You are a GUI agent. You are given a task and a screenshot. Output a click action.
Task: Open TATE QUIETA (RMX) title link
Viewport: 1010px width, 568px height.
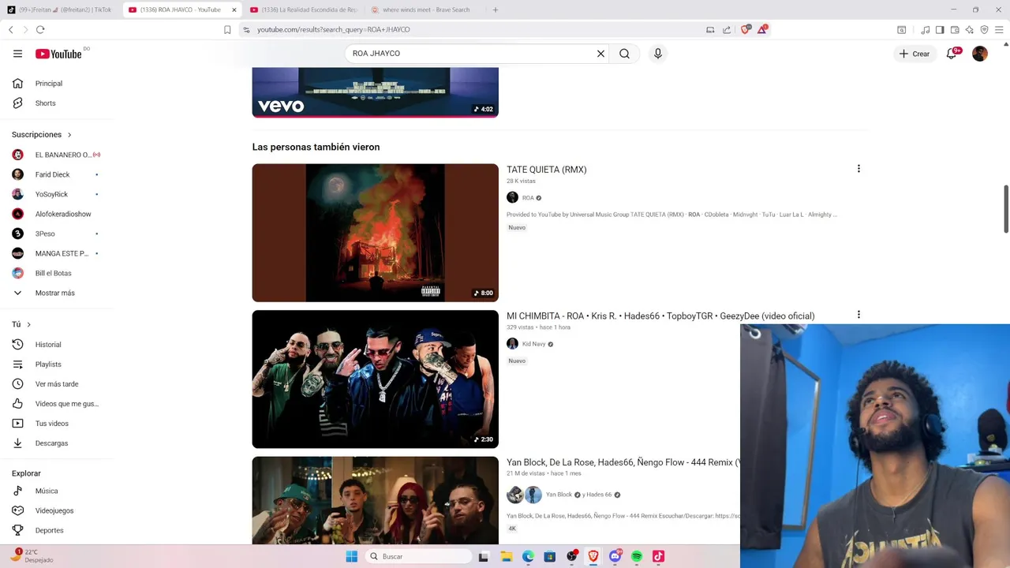click(546, 170)
